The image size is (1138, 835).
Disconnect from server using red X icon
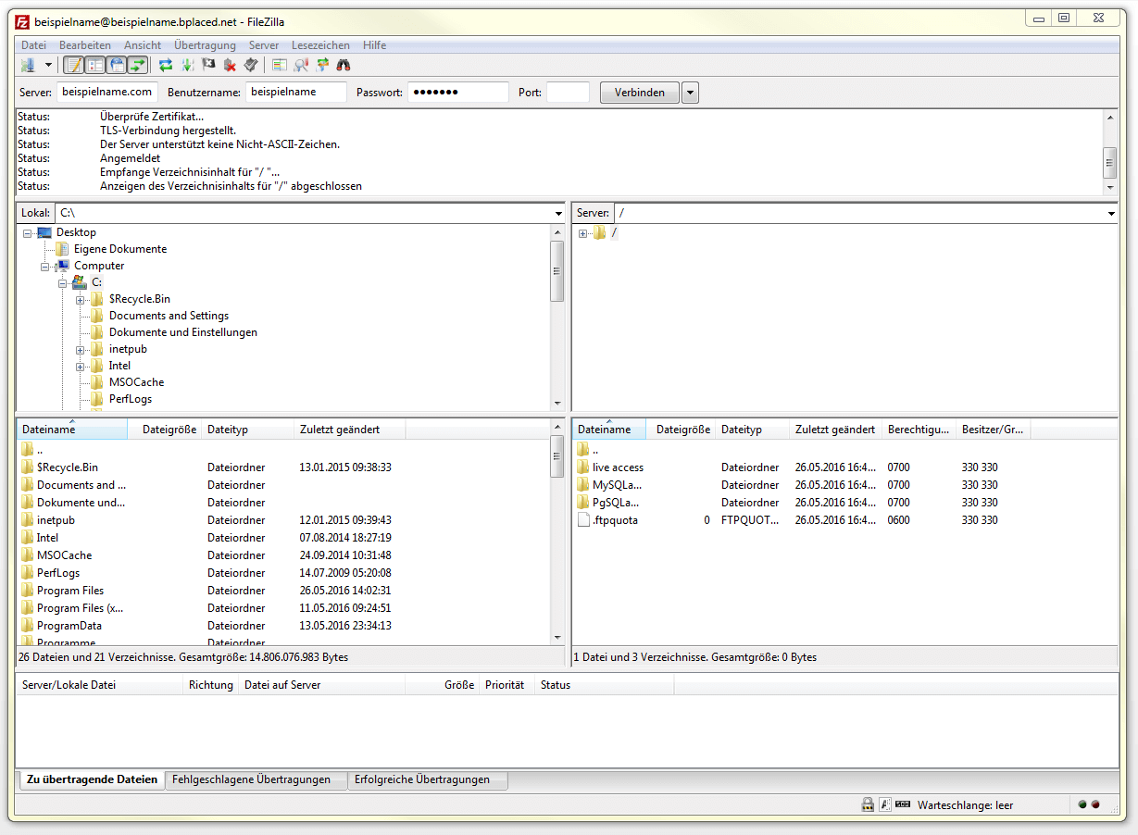[x=230, y=65]
